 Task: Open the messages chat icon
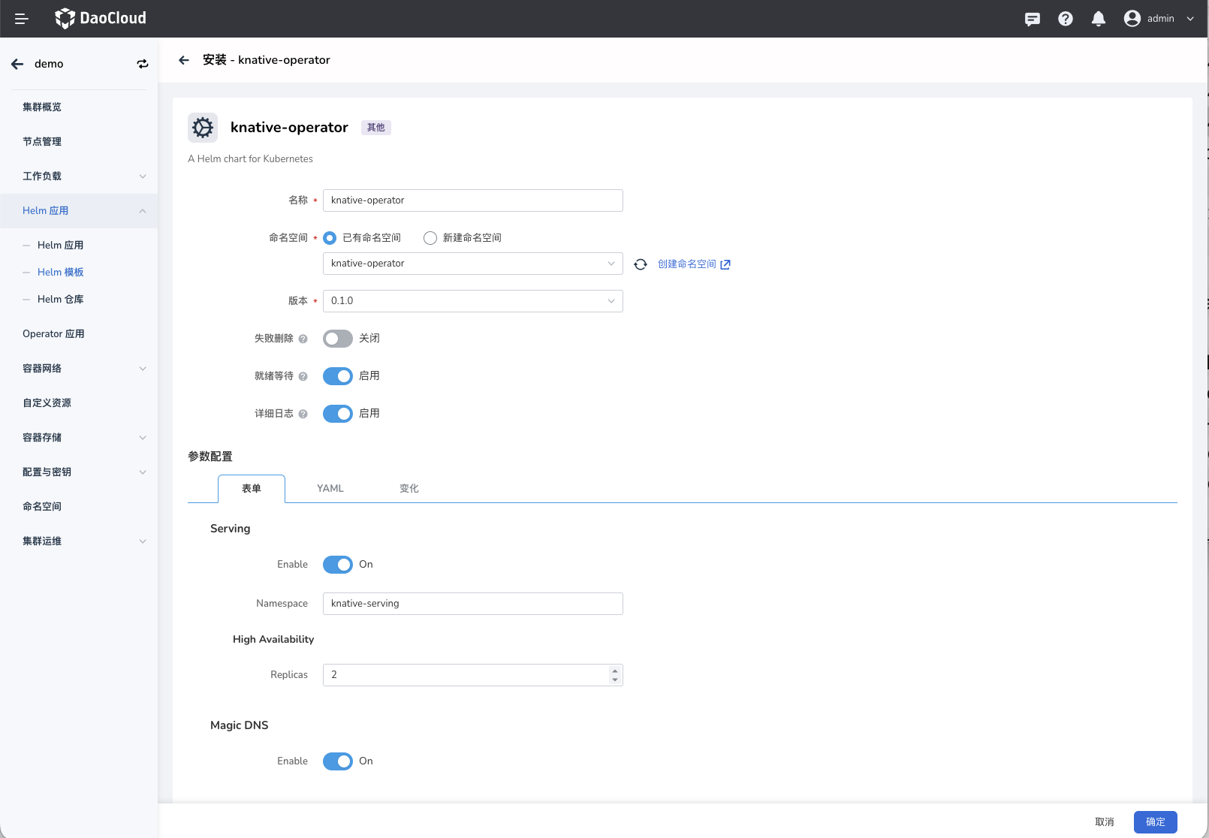(x=1033, y=19)
